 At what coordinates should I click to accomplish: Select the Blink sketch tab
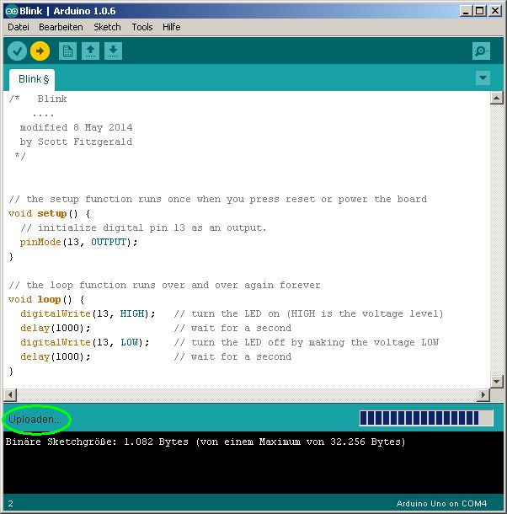pyautogui.click(x=32, y=80)
